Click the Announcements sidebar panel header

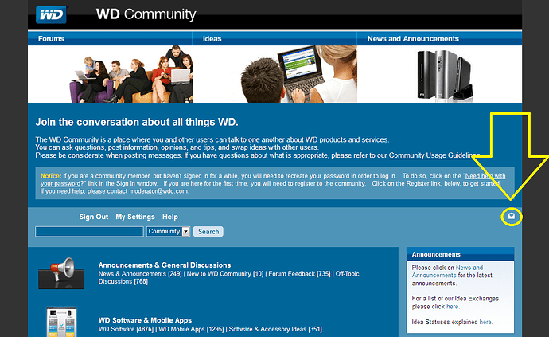click(x=461, y=254)
